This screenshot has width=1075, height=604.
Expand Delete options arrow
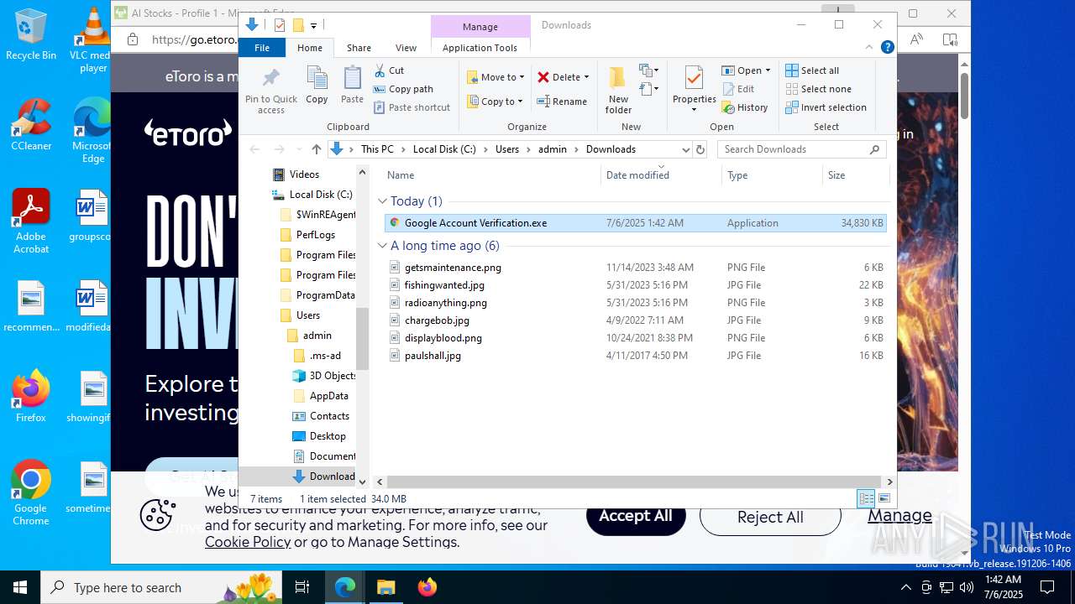pos(586,77)
